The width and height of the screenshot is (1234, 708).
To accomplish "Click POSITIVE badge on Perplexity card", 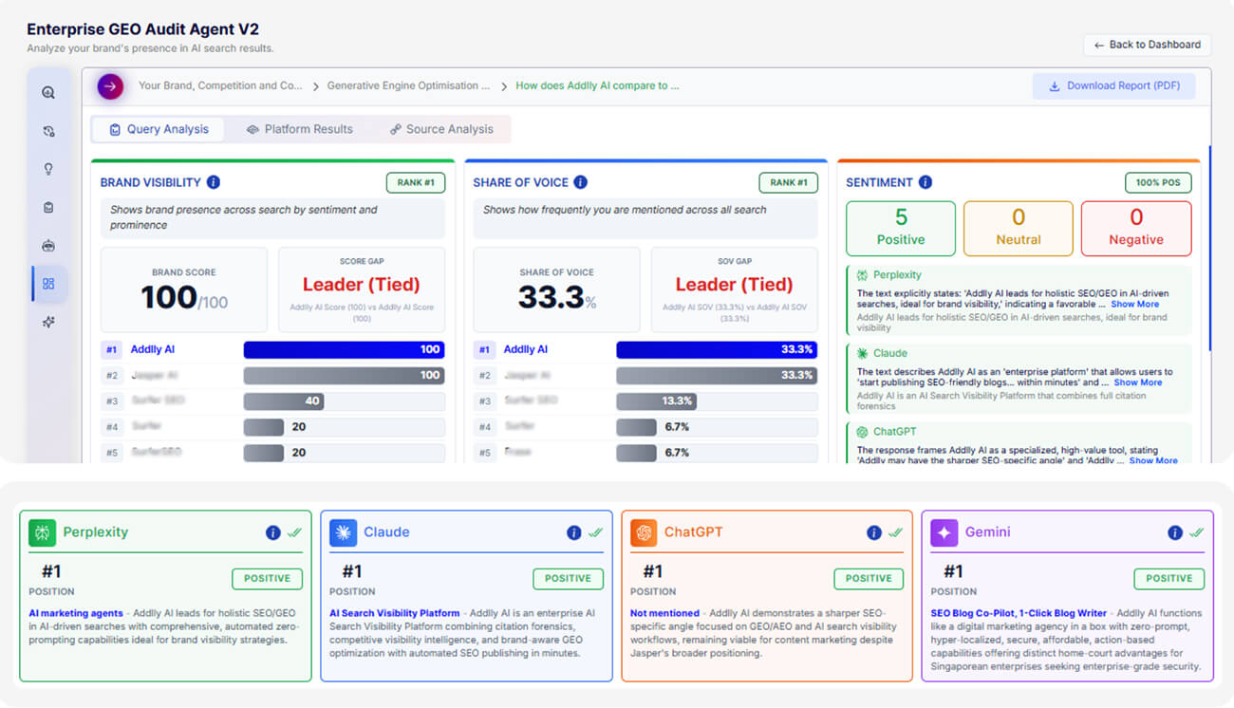I will point(267,578).
